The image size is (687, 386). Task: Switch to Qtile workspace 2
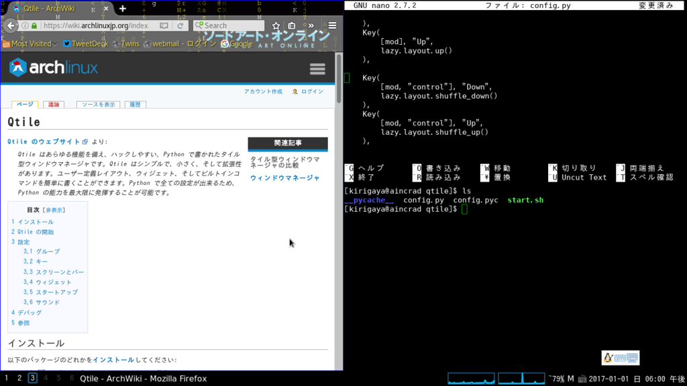click(19, 378)
